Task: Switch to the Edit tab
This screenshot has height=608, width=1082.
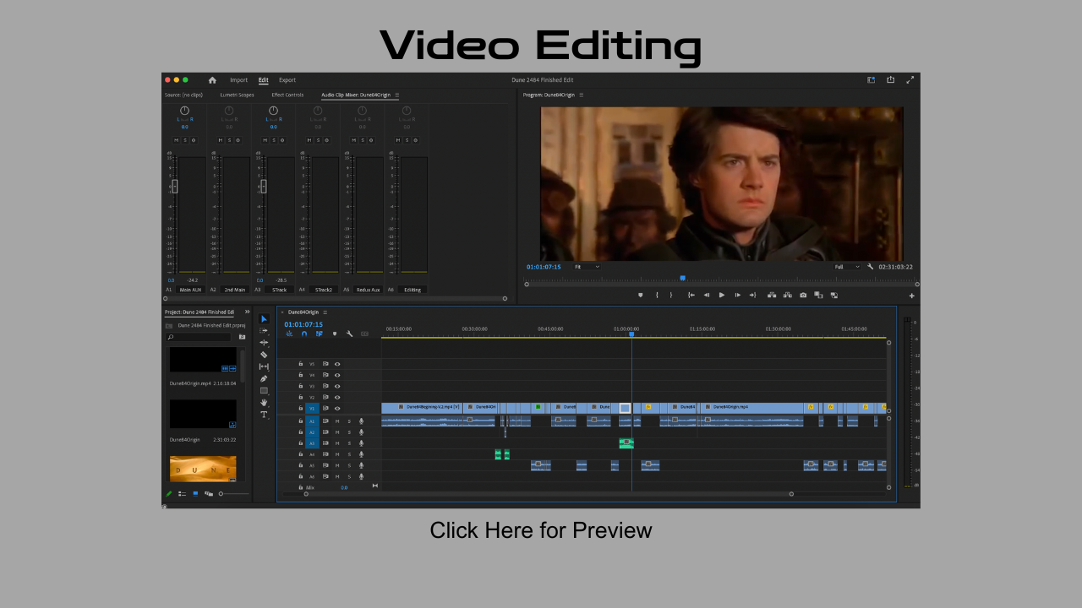Action: pos(264,80)
